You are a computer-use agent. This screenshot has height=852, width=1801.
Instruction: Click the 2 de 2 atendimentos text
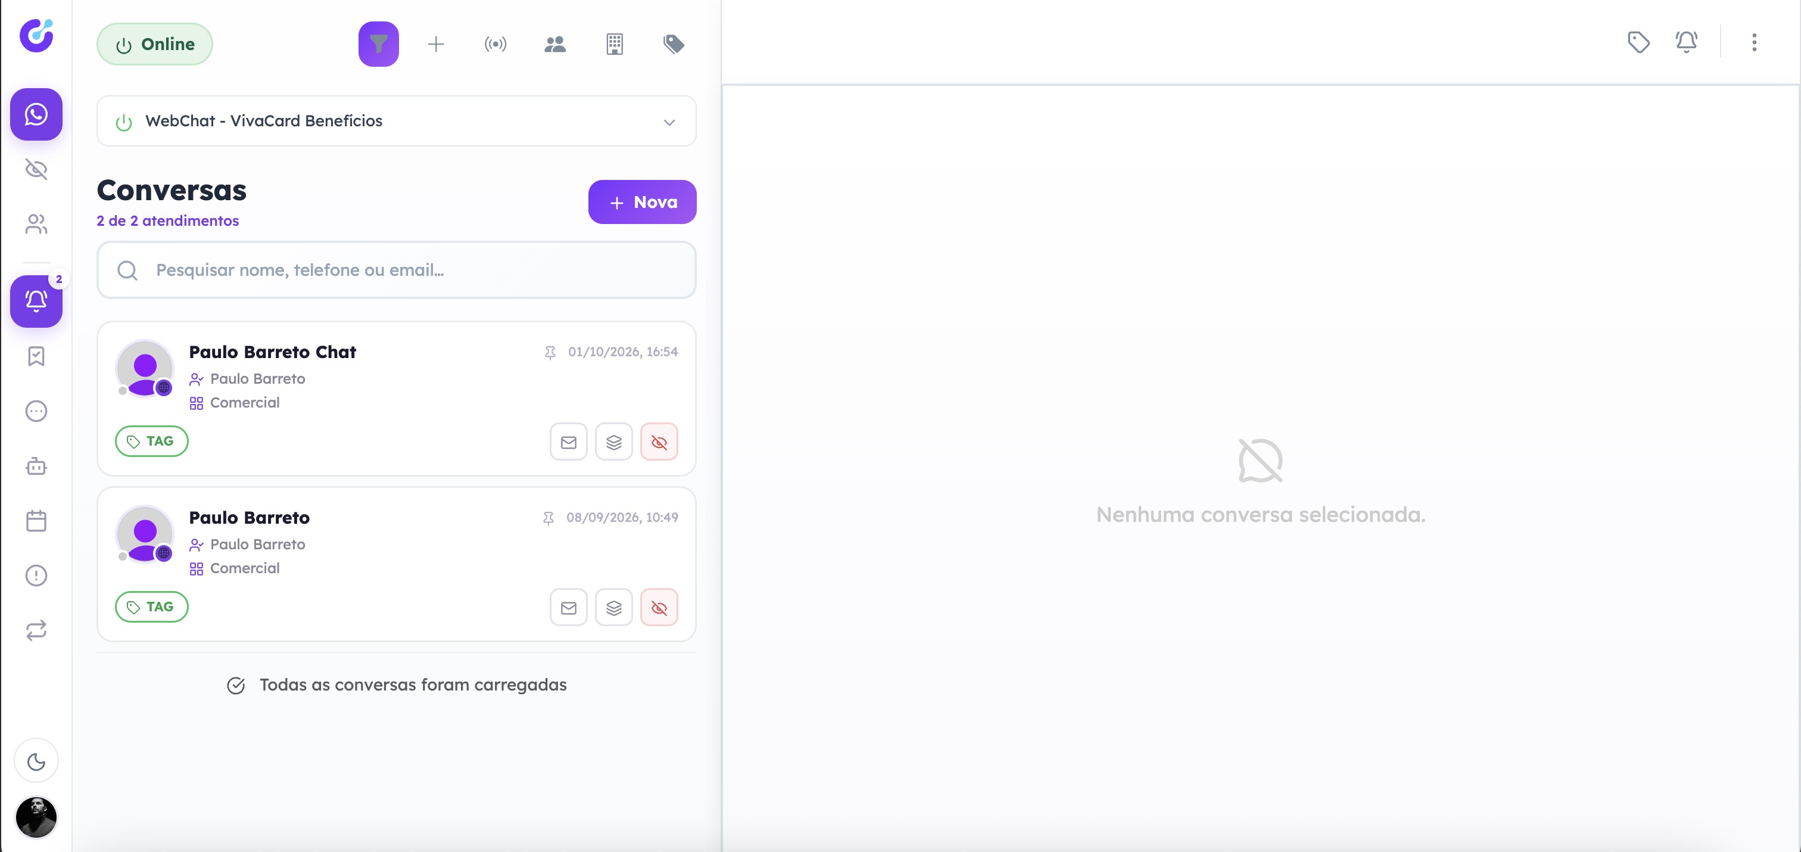pos(168,221)
